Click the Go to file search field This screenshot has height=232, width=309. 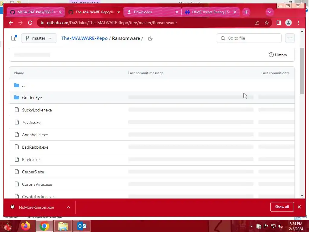click(x=249, y=38)
